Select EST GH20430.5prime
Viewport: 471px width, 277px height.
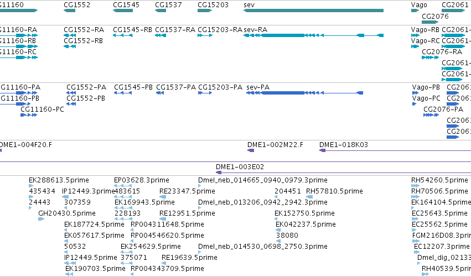tap(67, 213)
